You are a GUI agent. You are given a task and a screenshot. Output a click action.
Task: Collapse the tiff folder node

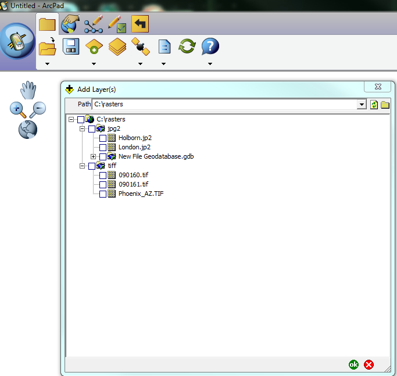[82, 166]
